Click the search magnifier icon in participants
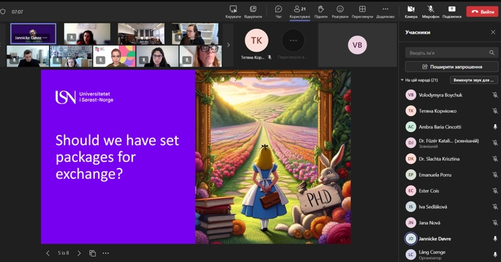The image size is (501, 262). tap(492, 52)
